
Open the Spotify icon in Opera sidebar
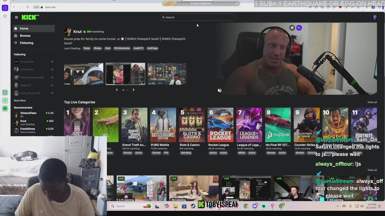(5, 109)
